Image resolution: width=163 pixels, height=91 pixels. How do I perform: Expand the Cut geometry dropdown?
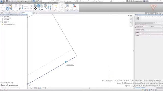pos(29,6)
